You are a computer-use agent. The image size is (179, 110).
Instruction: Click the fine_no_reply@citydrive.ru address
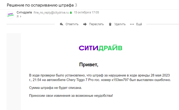click(x=51, y=13)
